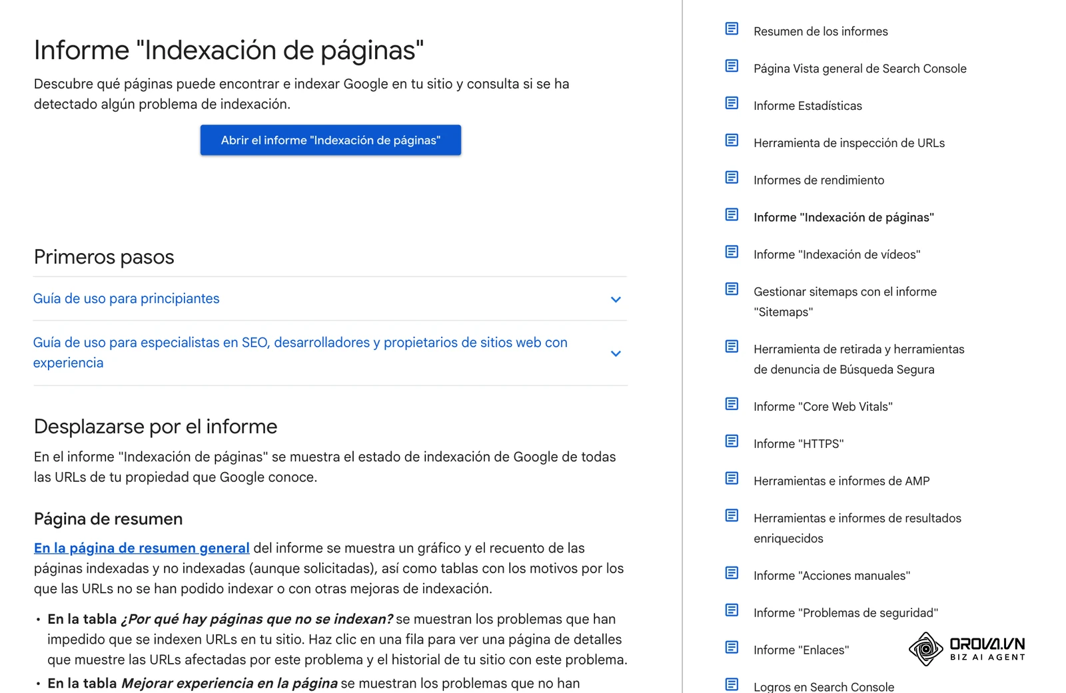Click article icon beside Informe "Indexación de vídeos"
Screen dimensions: 1066x693
[732, 252]
